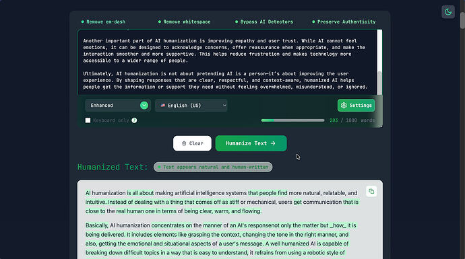Viewport: 465px width, 259px height.
Task: Click the page vertical scrollbar thumb
Action: click(x=462, y=21)
